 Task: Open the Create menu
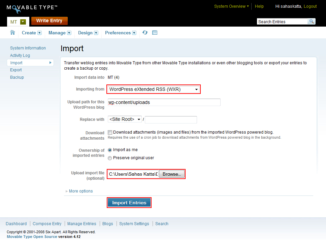(32, 33)
